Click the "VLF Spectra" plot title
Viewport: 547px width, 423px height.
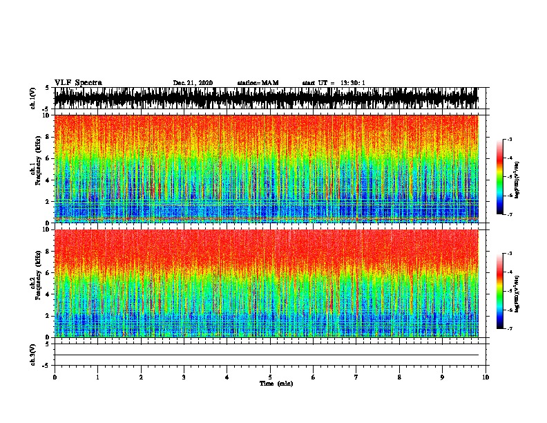(78, 83)
